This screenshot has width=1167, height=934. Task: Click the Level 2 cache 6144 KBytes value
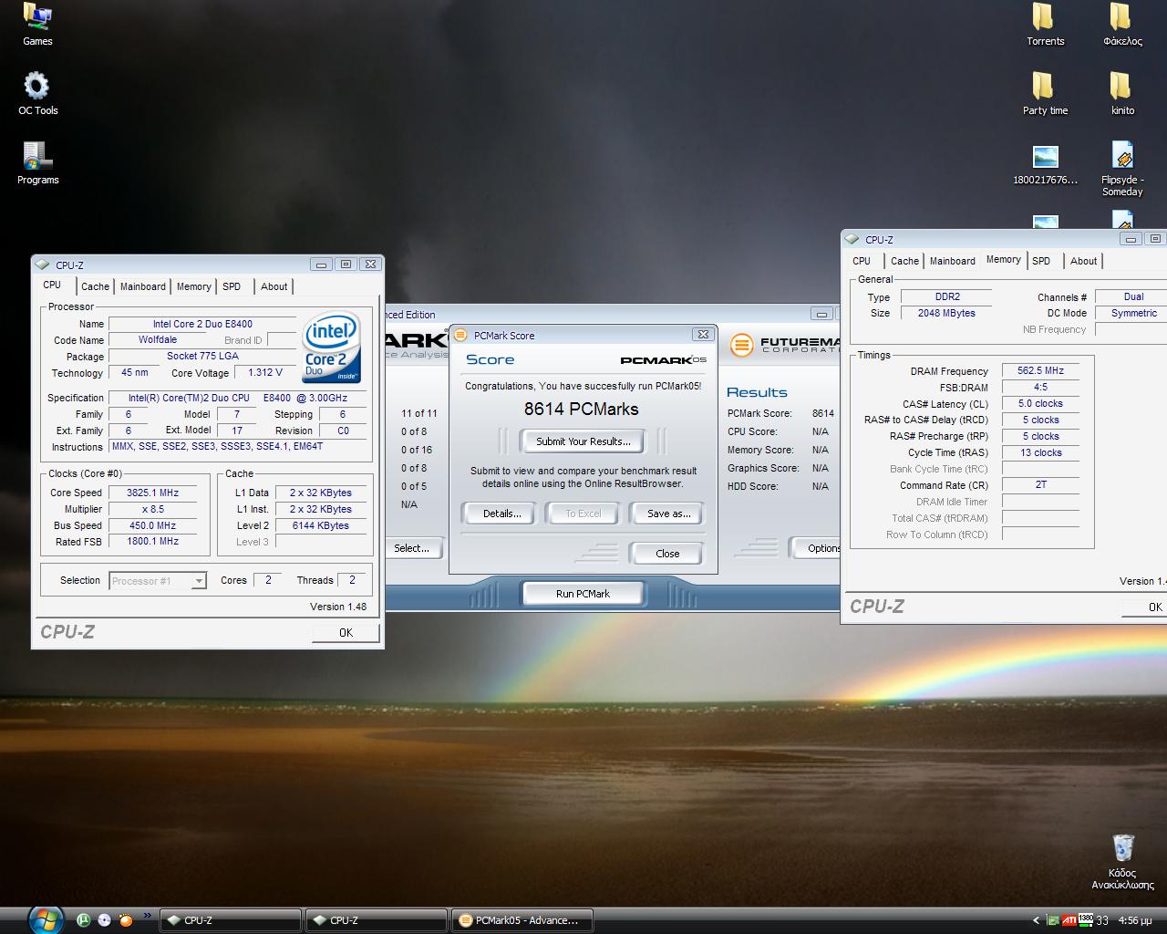point(321,525)
